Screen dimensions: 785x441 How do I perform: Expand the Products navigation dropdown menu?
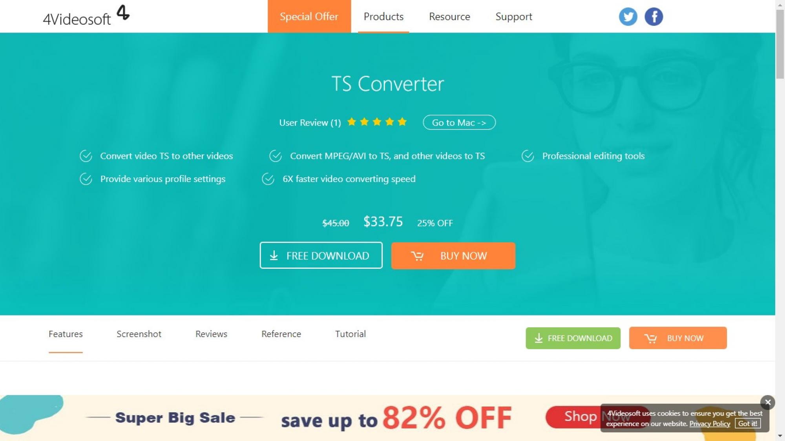click(383, 16)
